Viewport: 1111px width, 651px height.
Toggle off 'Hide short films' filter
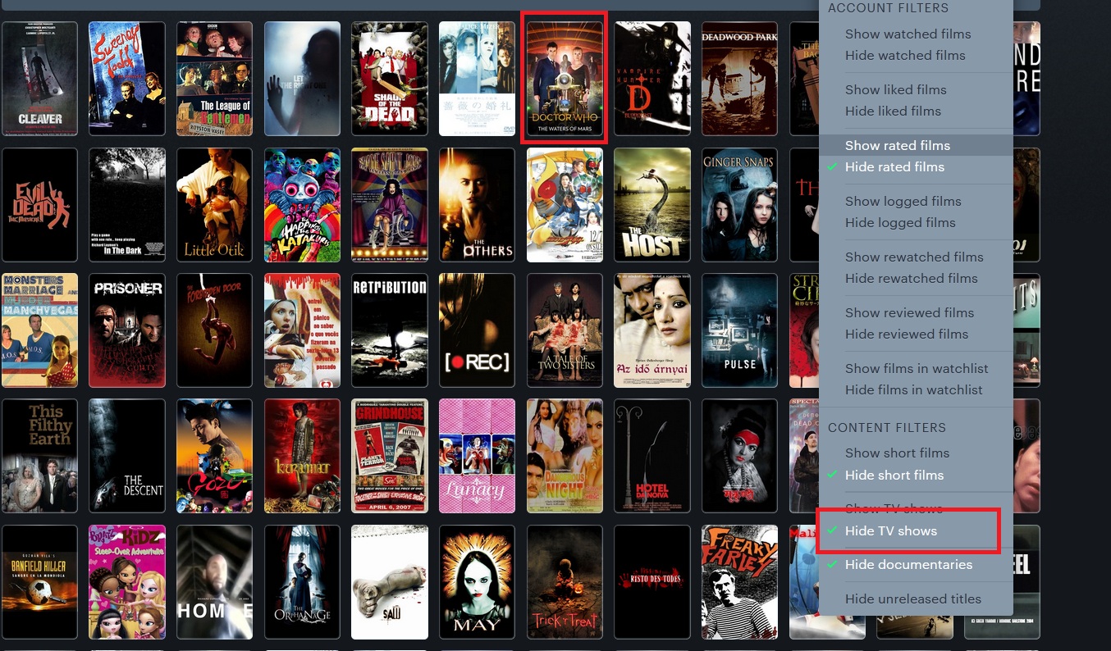[x=894, y=475]
